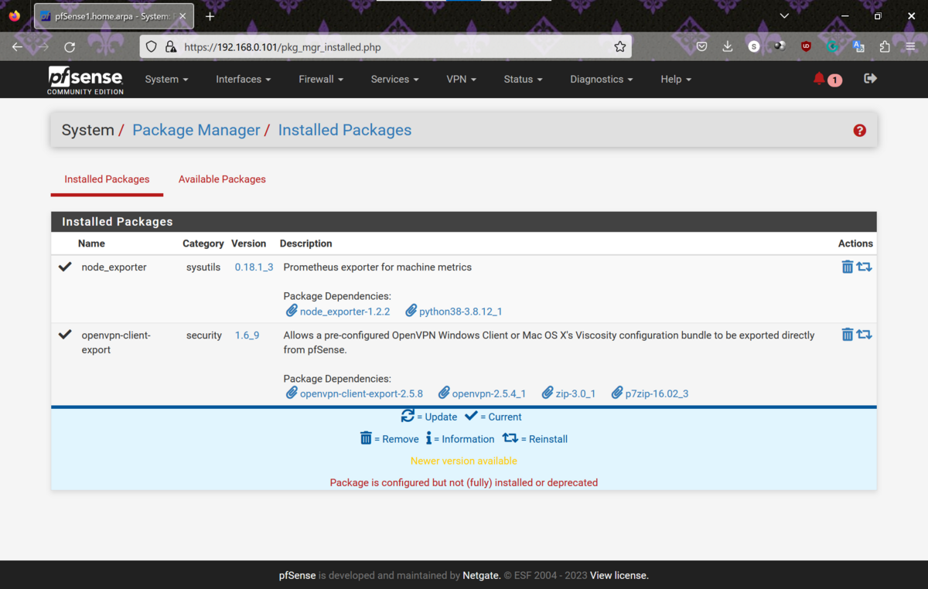Switch to the Available Packages tab
Viewport: 928px width, 589px height.
pyautogui.click(x=222, y=179)
